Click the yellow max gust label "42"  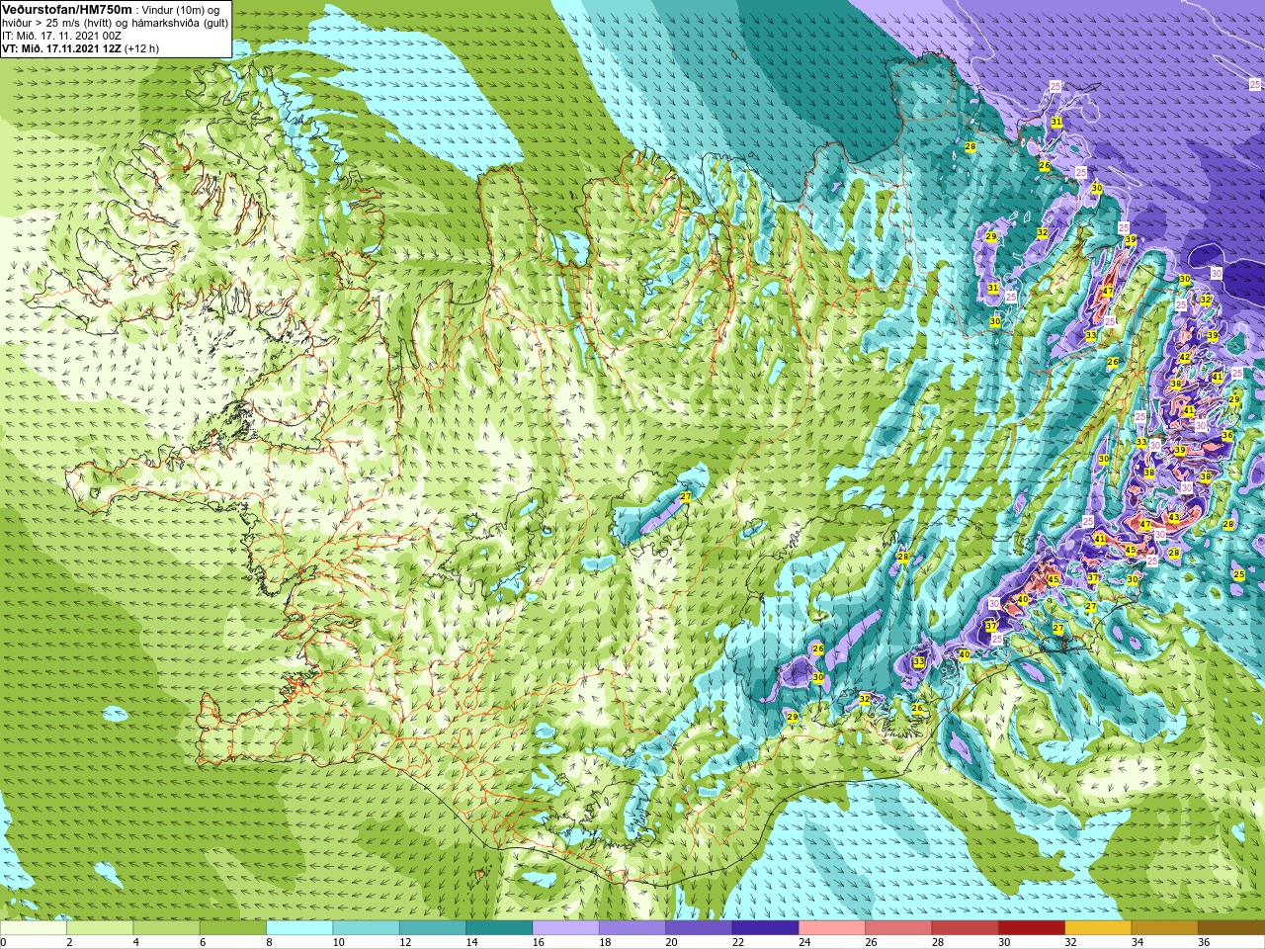[x=1185, y=358]
